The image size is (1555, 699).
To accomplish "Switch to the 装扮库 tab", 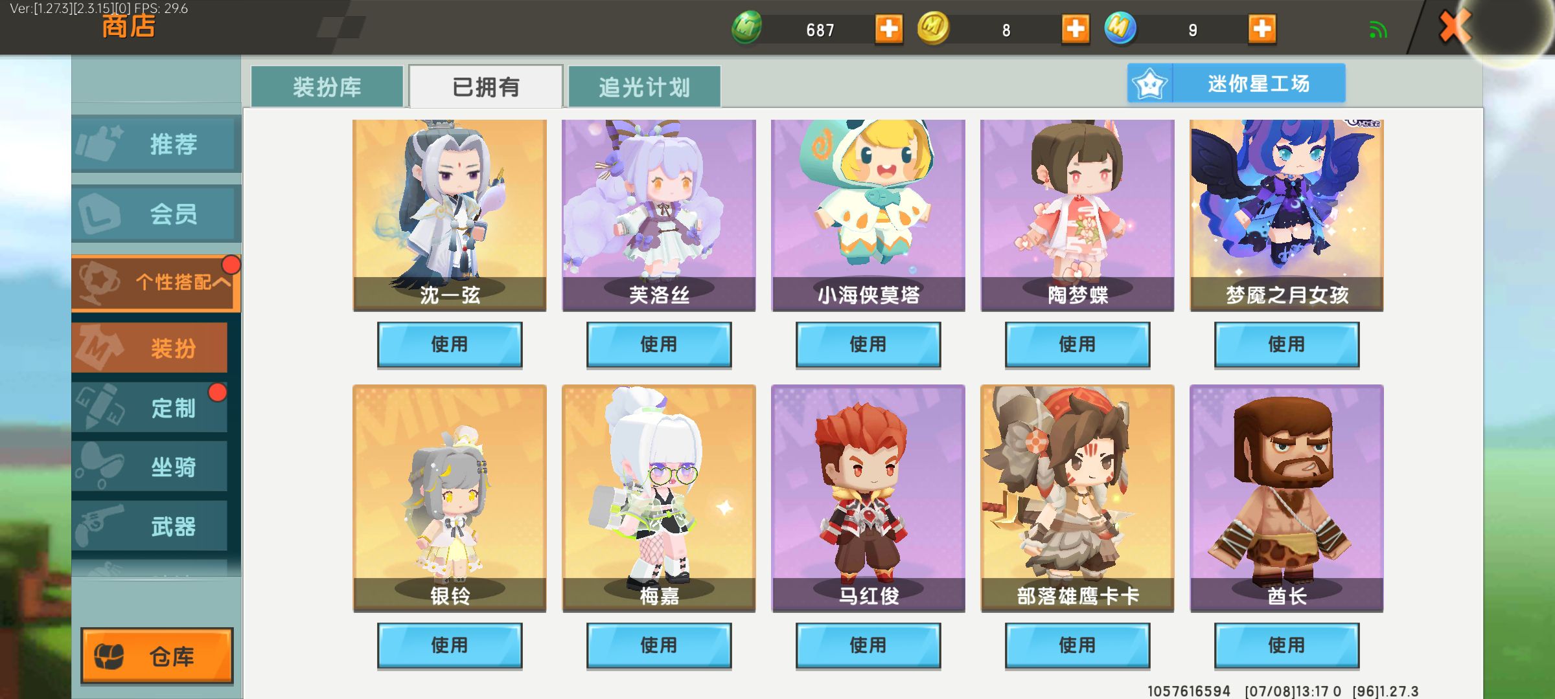I will point(327,87).
